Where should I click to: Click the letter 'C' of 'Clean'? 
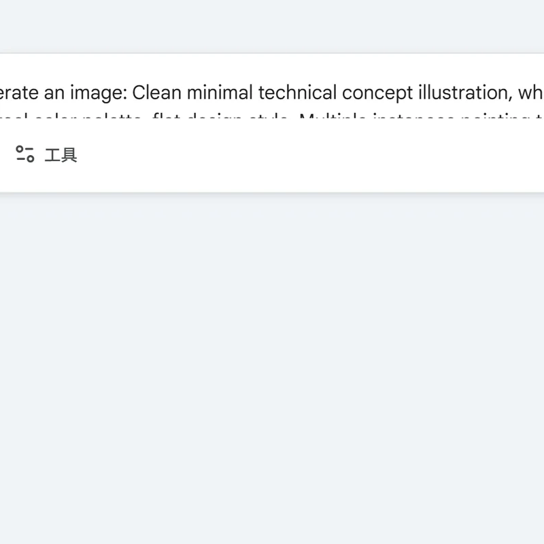coord(138,92)
